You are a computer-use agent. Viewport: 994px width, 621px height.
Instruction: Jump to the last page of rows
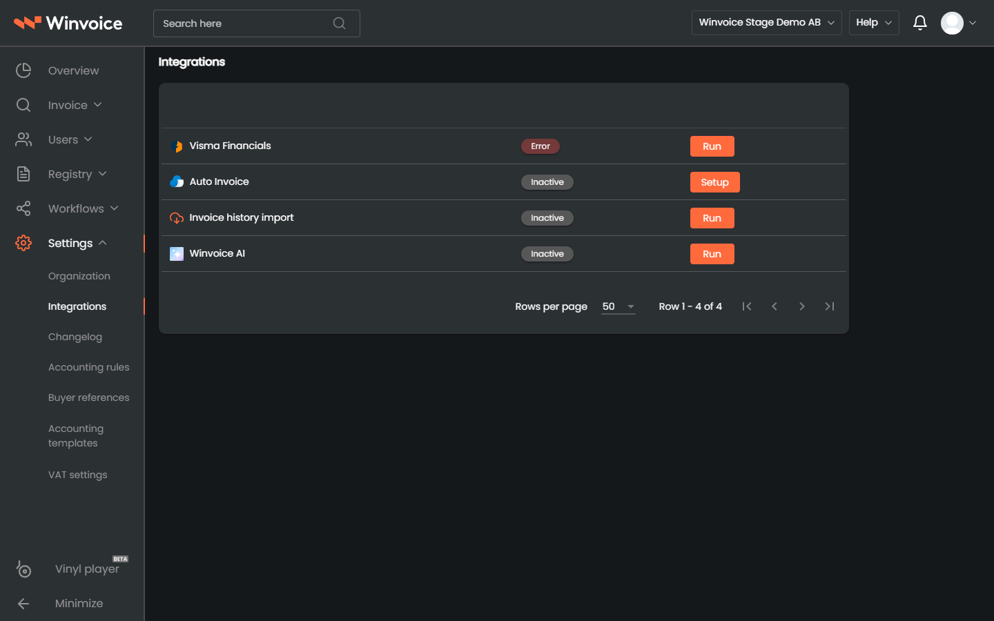[x=830, y=306]
